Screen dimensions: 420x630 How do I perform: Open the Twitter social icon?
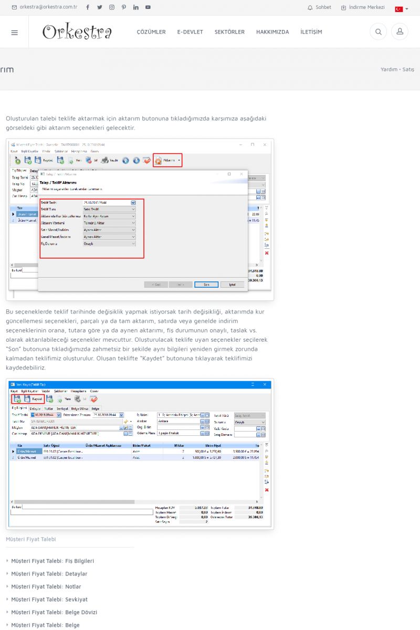(x=100, y=7)
